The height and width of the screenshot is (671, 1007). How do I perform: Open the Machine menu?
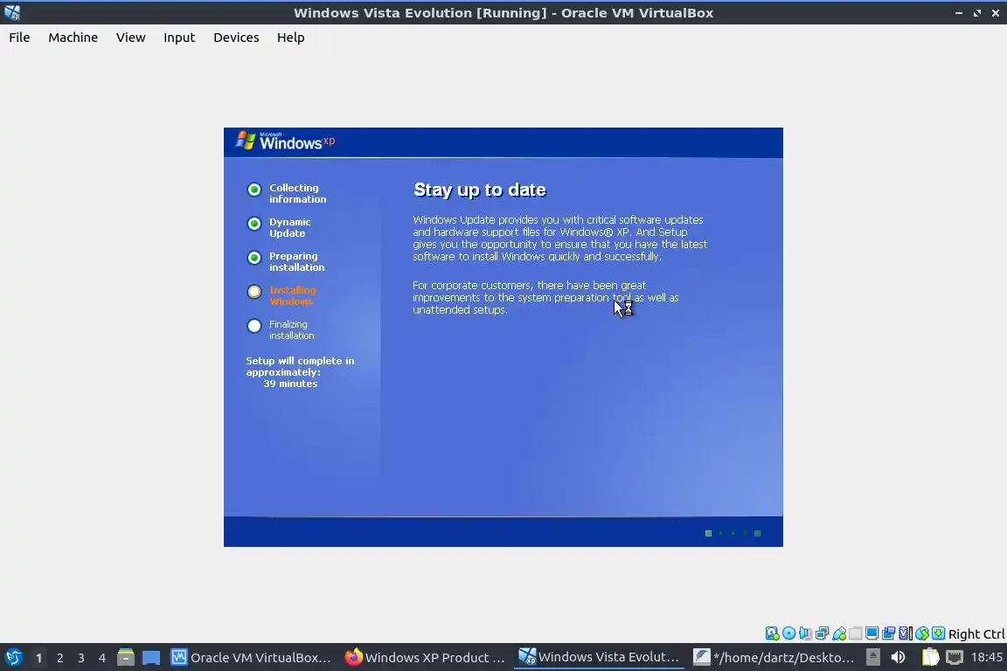pos(73,38)
